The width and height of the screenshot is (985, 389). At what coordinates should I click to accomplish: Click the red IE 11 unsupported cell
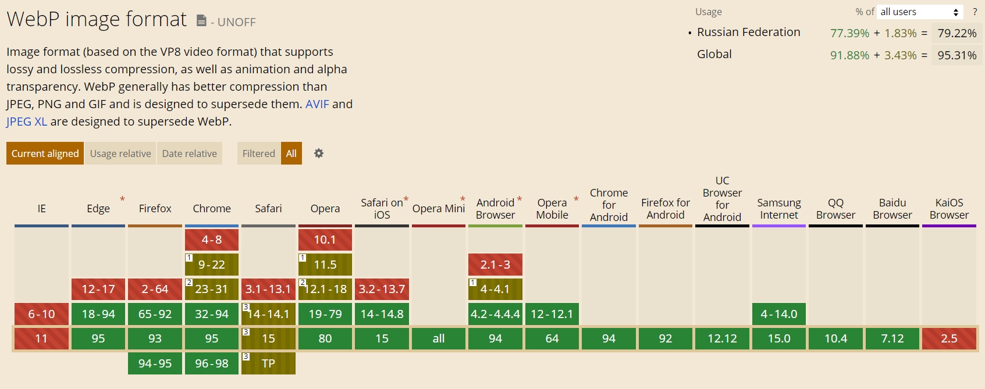click(41, 338)
